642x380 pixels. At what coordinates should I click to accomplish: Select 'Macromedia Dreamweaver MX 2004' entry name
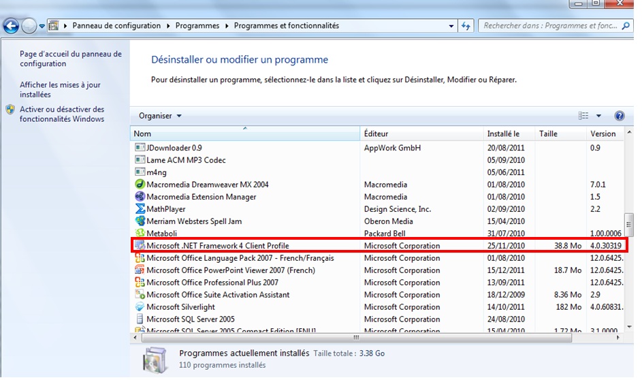(208, 185)
